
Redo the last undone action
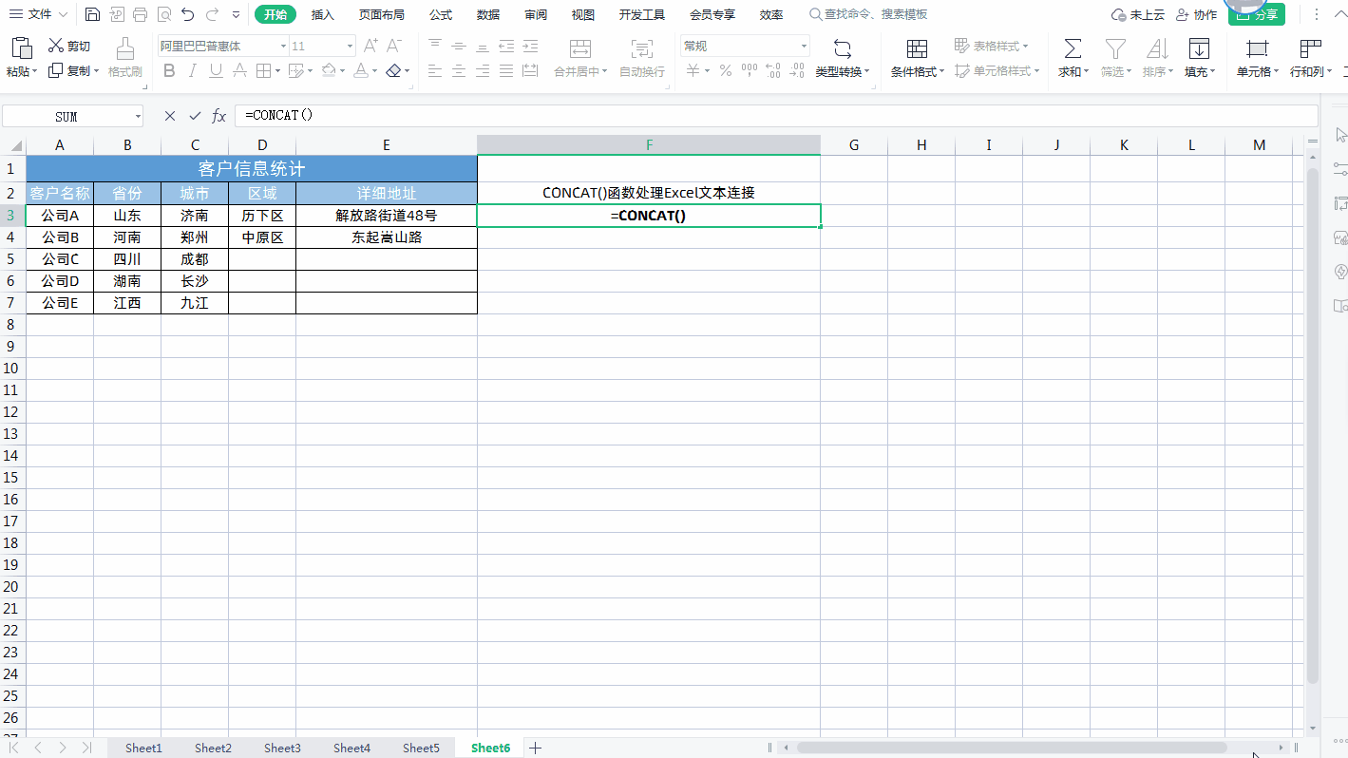pos(212,14)
